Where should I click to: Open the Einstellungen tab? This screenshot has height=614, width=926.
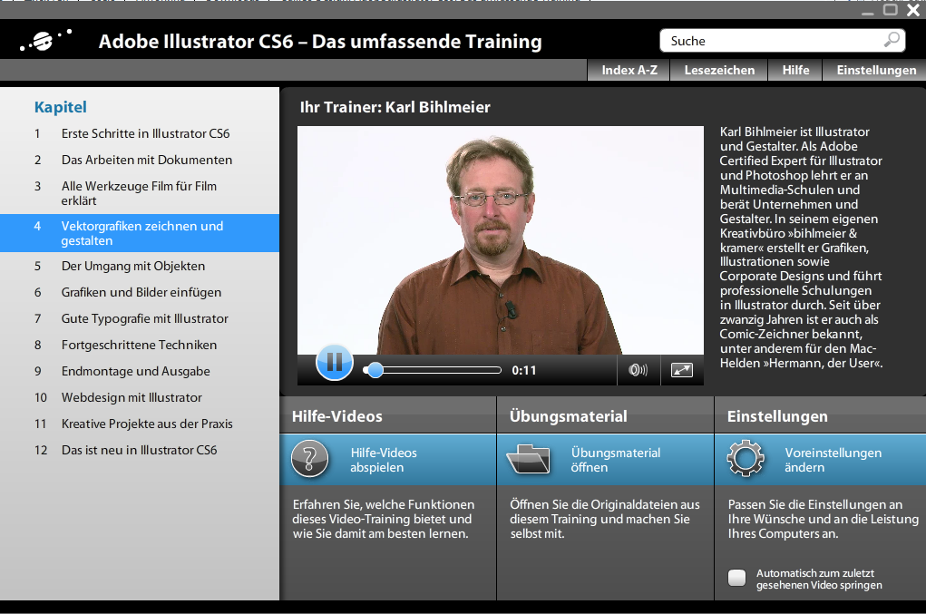[876, 70]
